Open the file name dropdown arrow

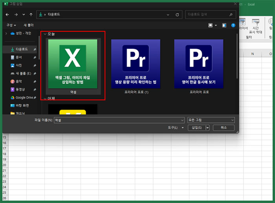182,120
